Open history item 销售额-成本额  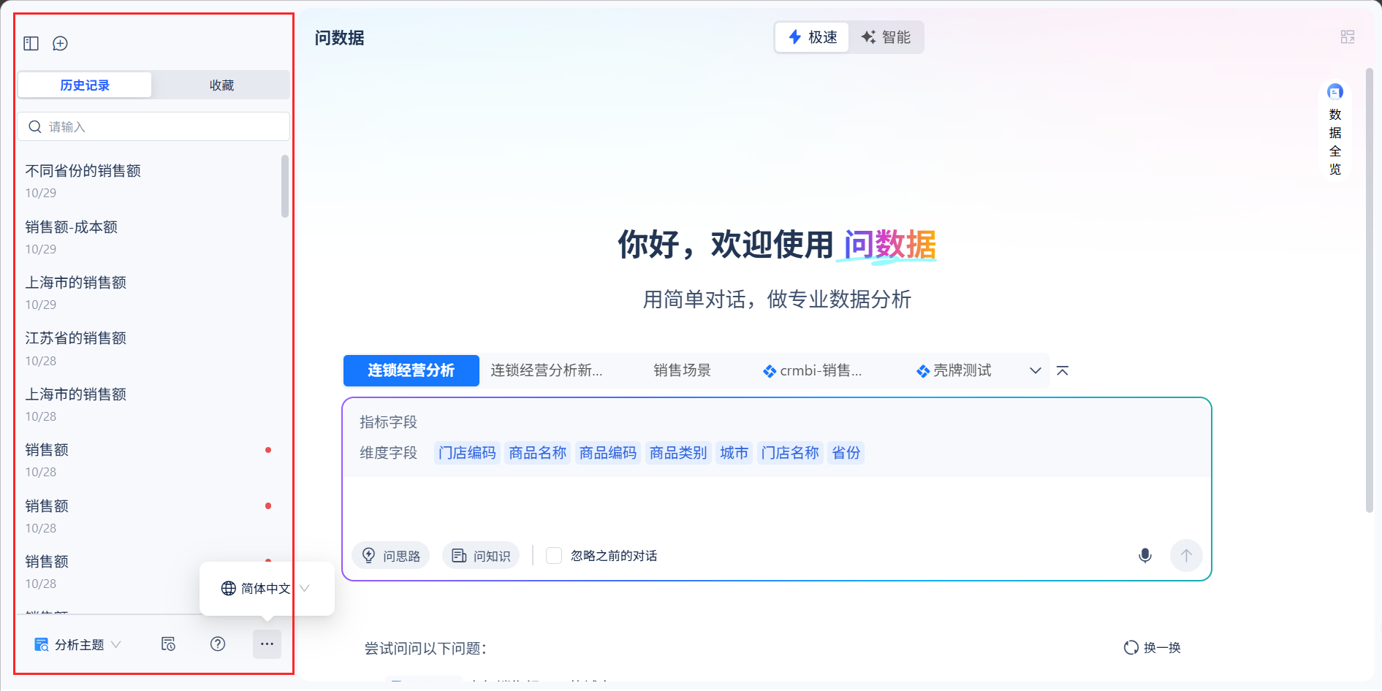[x=150, y=237]
